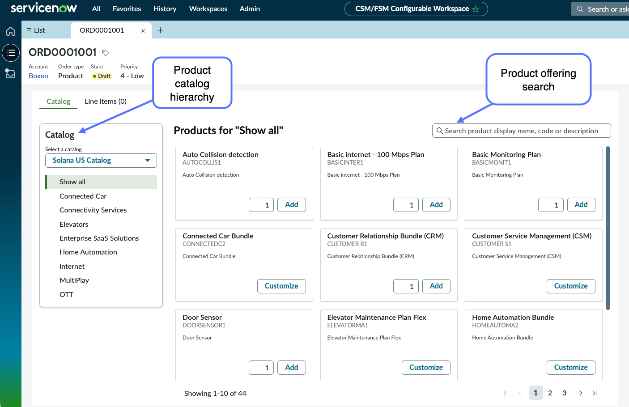Screen dimensions: 629x407
Task: Customize Customer Service Management (CSM)
Action: coord(571,286)
